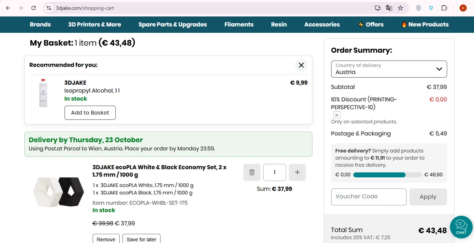Click the Voucher Code input field
474x243 pixels.
tap(369, 197)
